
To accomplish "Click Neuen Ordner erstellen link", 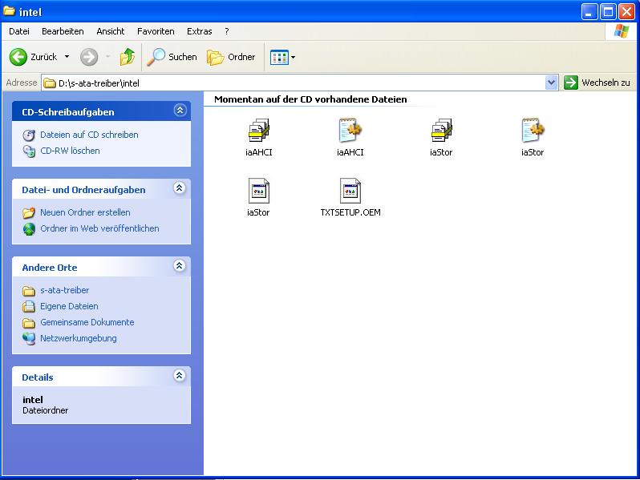I will click(x=85, y=212).
